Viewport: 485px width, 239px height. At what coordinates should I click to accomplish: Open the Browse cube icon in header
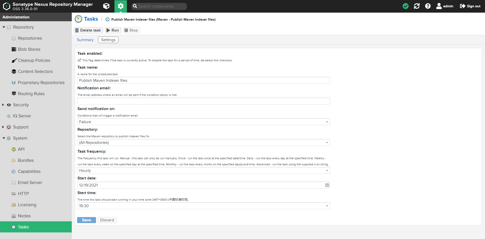pos(106,6)
